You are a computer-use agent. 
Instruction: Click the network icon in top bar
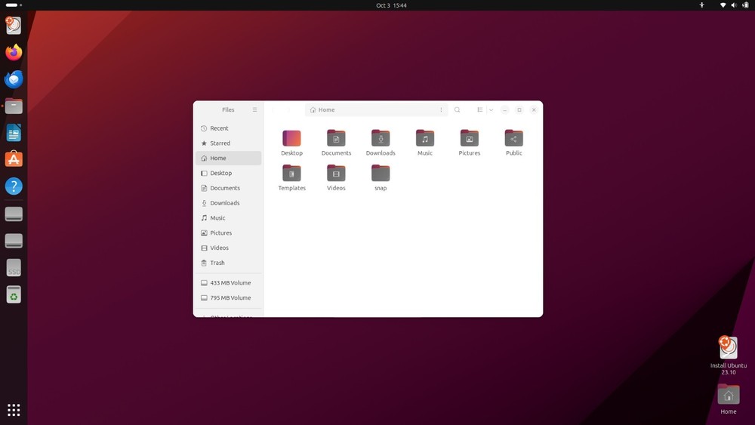tap(723, 5)
